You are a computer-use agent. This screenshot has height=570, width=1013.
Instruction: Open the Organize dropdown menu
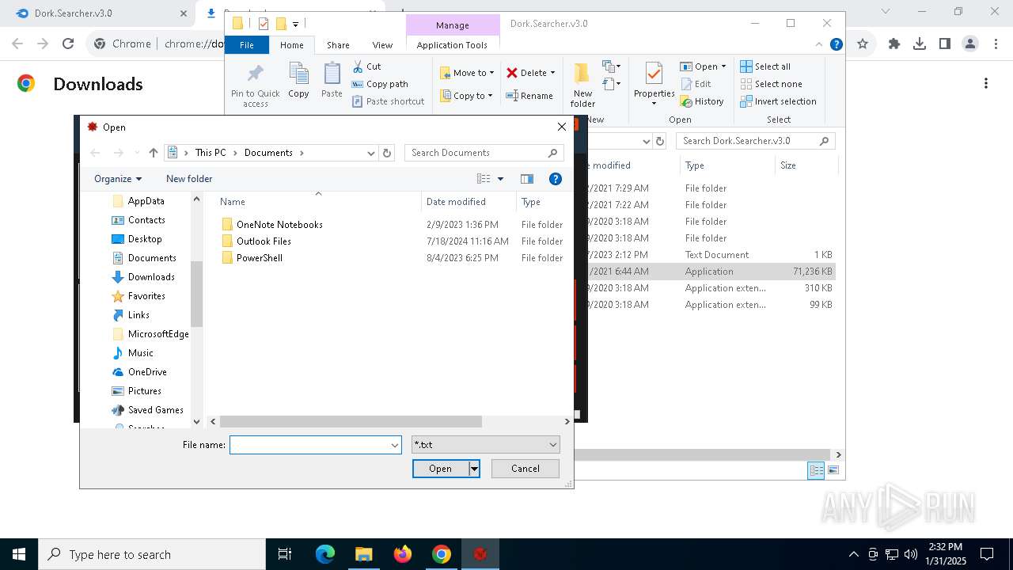point(118,179)
